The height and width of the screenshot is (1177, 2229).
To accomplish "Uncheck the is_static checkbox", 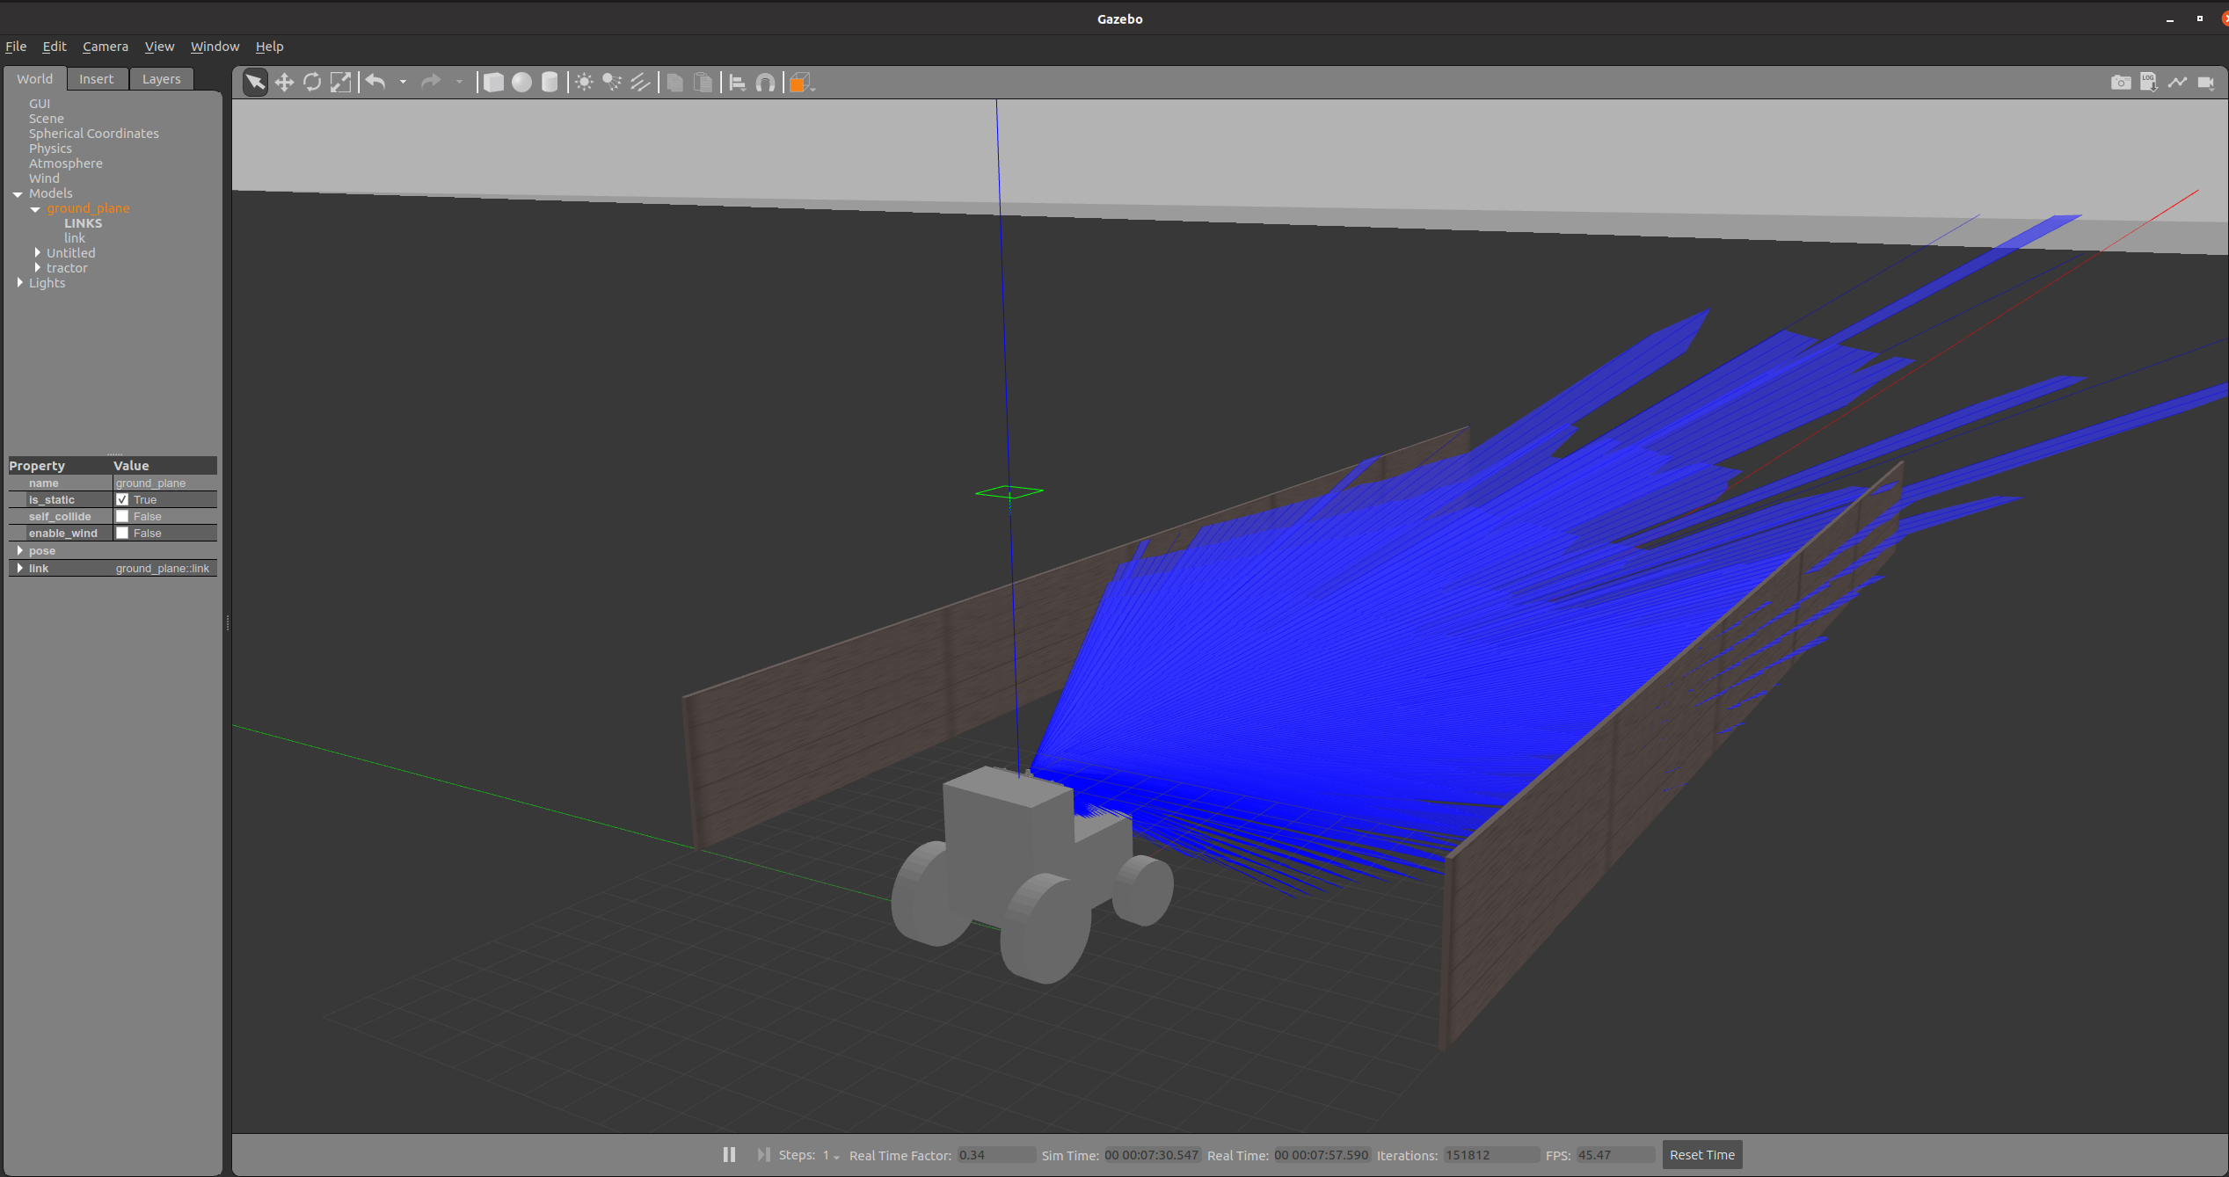I will coord(122,499).
